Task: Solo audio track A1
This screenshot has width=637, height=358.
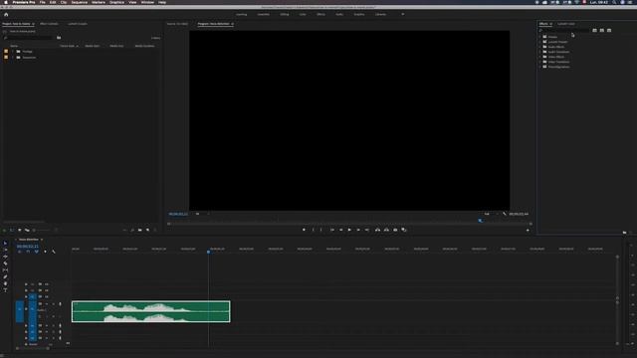Action: [x=53, y=304]
